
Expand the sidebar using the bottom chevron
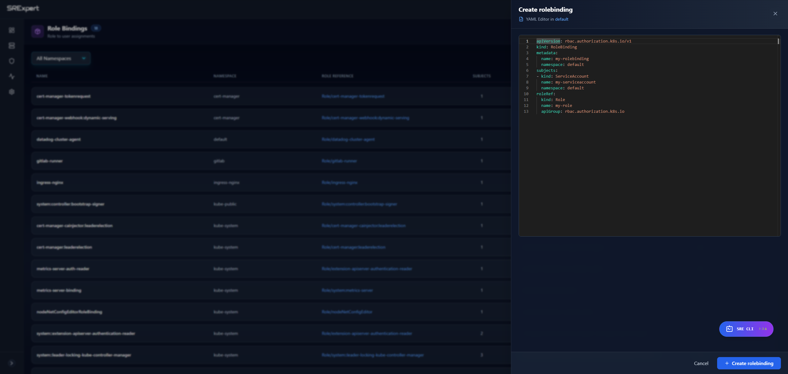(x=12, y=363)
